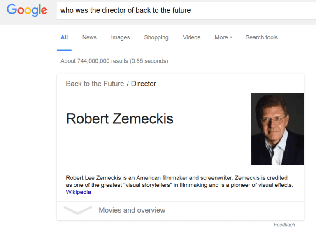316x230 pixels.
Task: Select the All results tab
Action: point(64,37)
